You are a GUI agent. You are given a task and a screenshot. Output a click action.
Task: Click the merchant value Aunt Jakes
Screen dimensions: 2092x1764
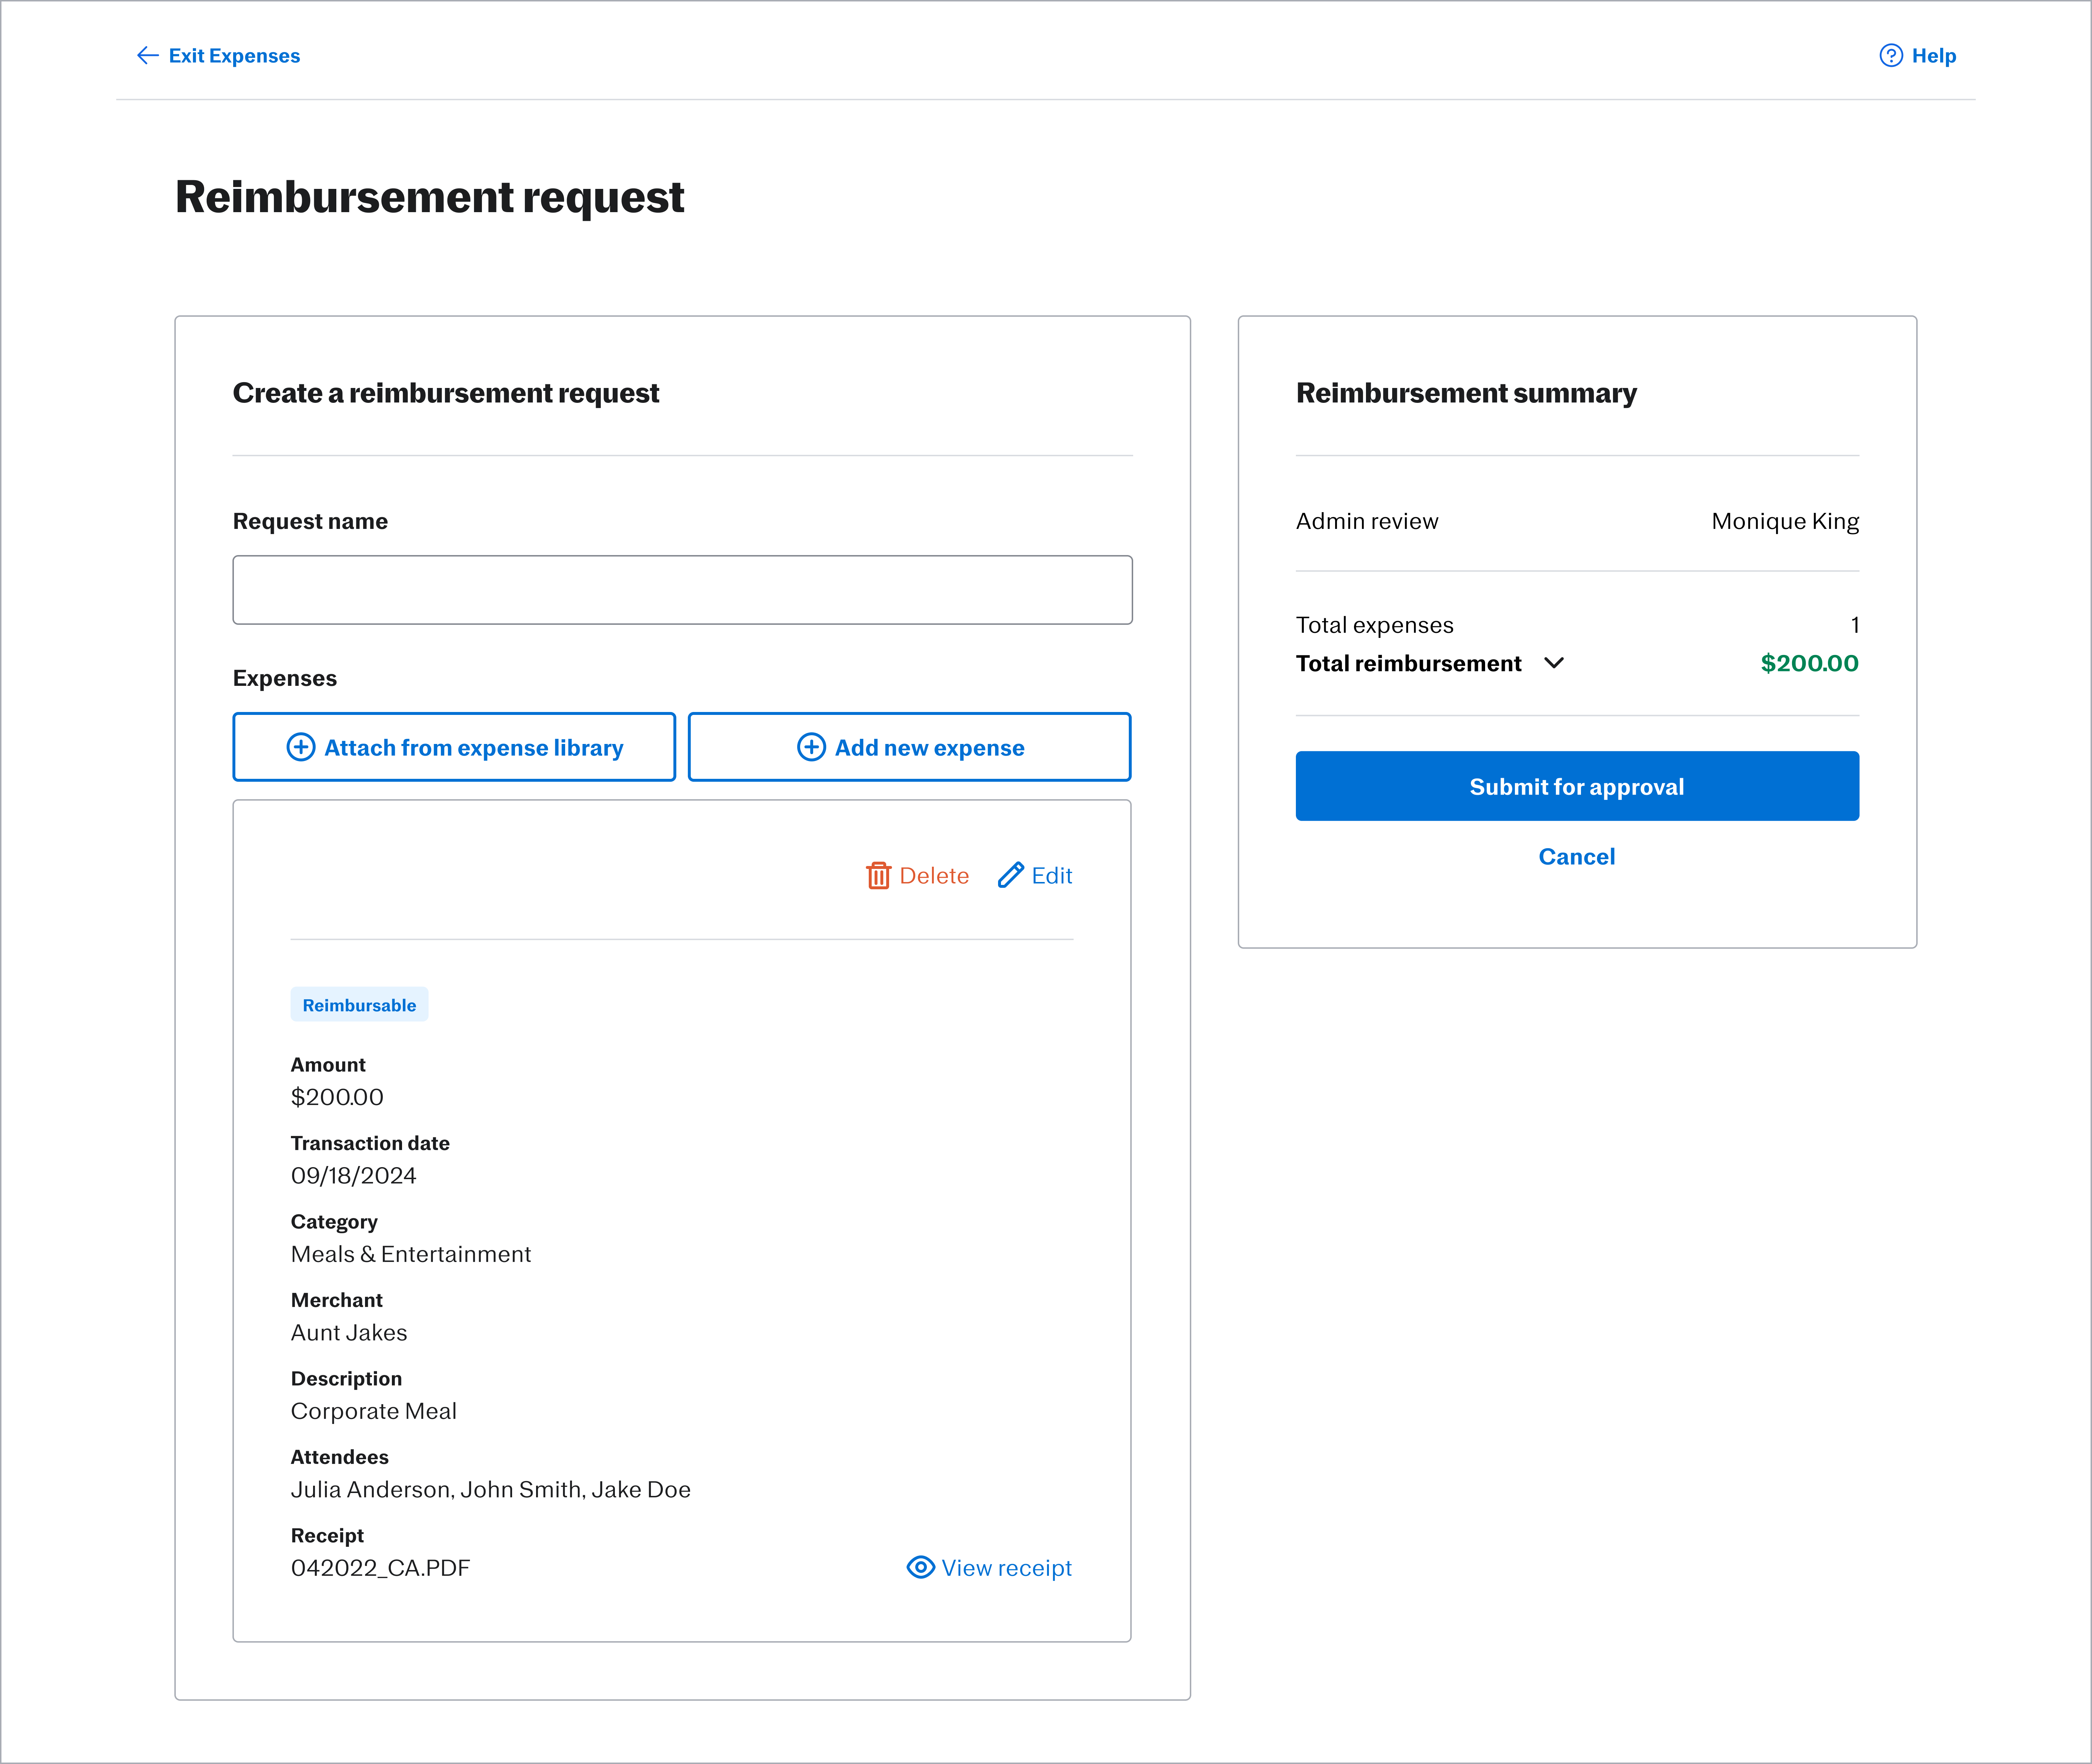(349, 1333)
